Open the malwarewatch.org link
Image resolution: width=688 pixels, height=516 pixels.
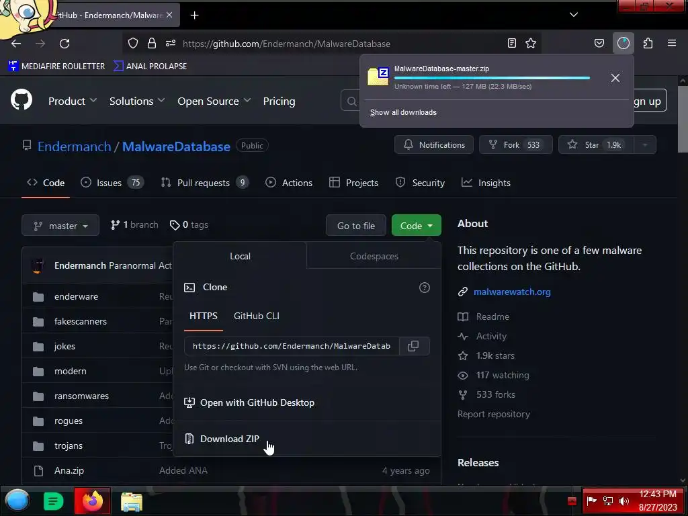512,292
